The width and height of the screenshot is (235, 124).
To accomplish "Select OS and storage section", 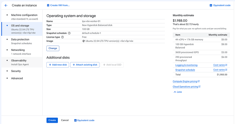I will click(22, 29).
